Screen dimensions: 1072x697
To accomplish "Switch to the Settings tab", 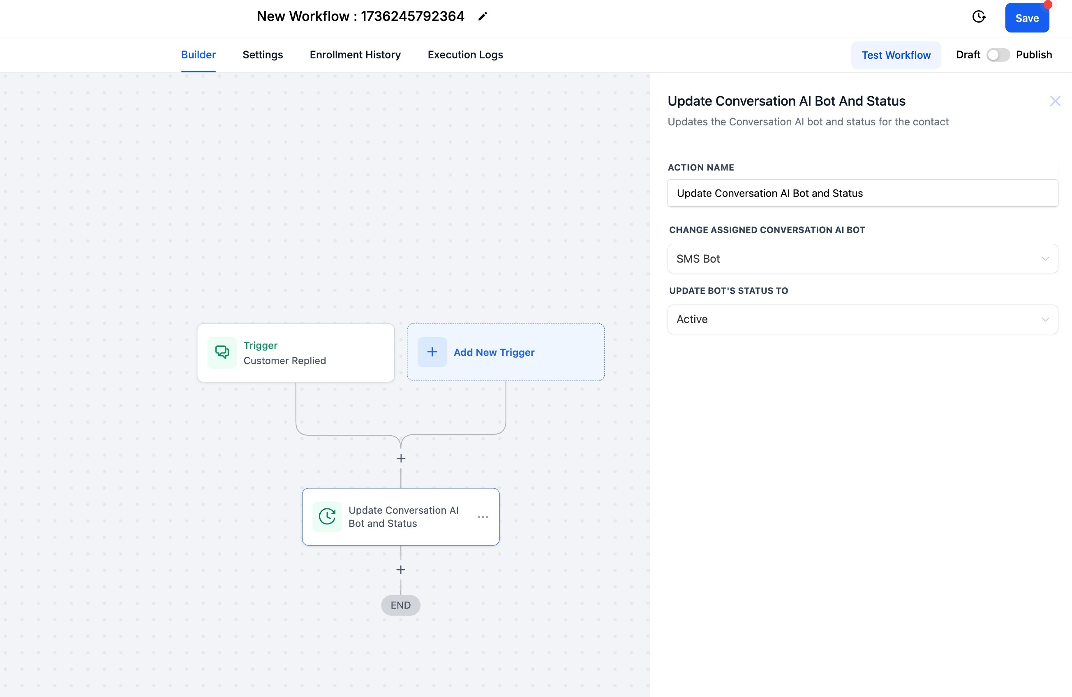I will 263,55.
